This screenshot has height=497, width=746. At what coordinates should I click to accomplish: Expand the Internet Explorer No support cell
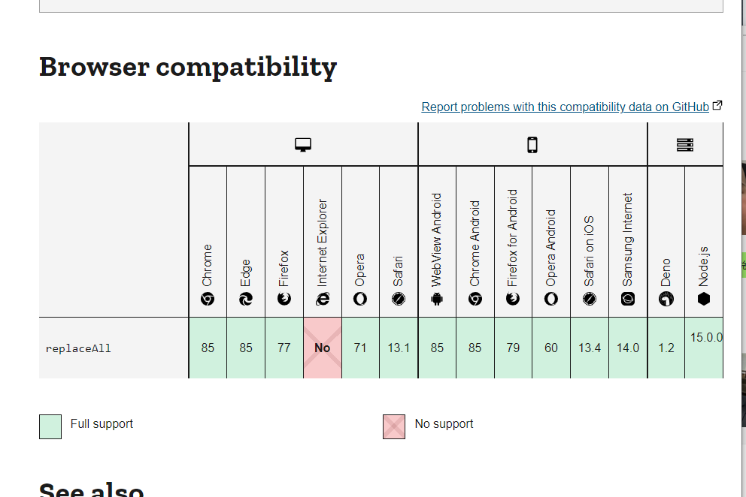[322, 348]
